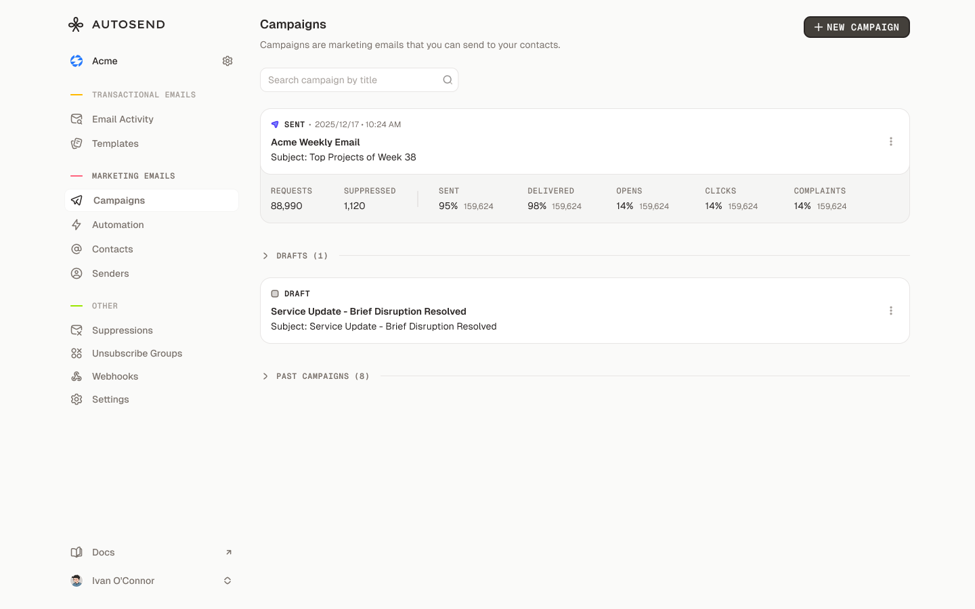
Task: Open the Docs external link
Action: pos(227,552)
